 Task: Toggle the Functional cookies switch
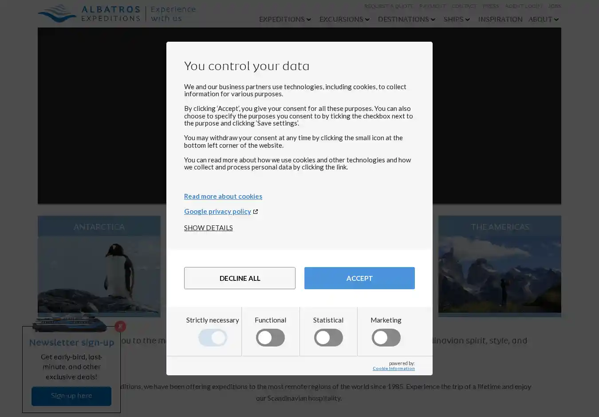[270, 338]
